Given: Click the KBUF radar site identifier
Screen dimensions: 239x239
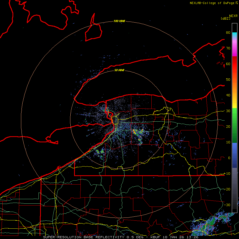Looking at the screenshot, I should (155, 237).
